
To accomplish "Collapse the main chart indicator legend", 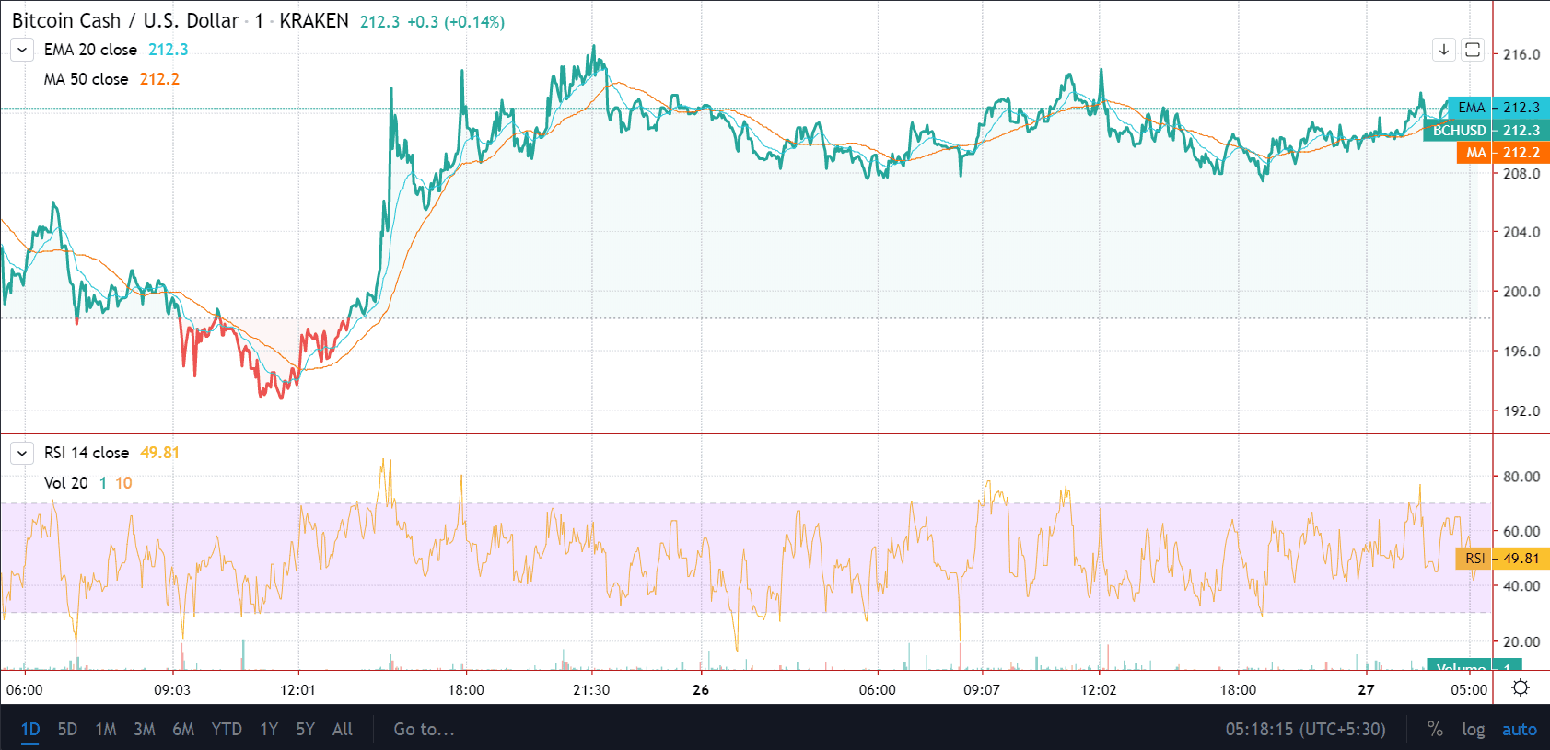I will (22, 50).
